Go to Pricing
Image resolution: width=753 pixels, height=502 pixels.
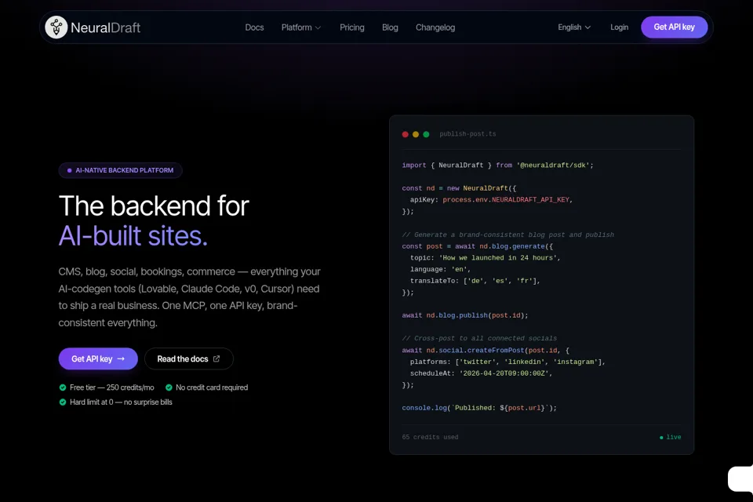click(352, 27)
